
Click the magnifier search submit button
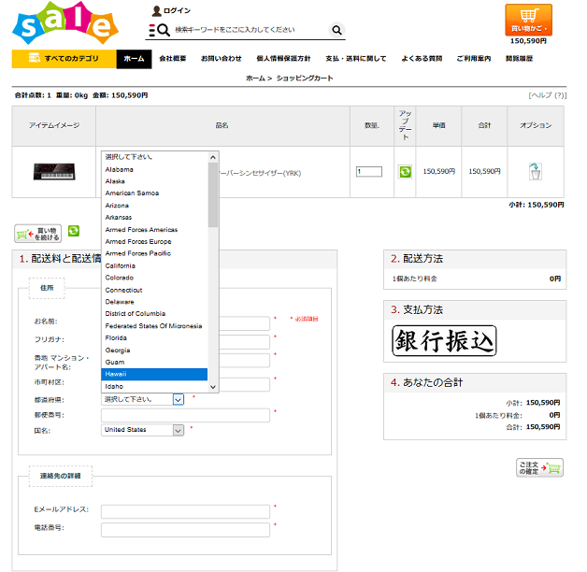coord(336,30)
